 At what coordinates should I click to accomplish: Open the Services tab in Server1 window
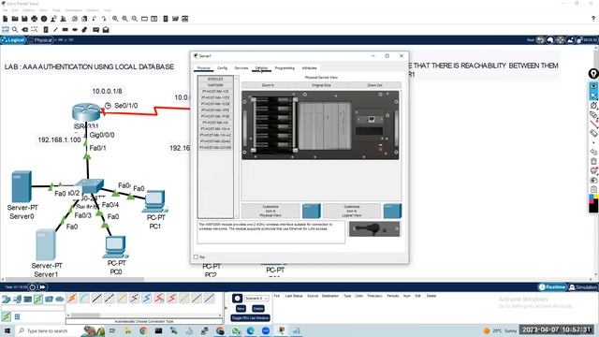pyautogui.click(x=241, y=68)
